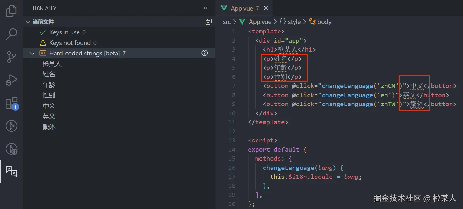
Task: Open the Git Graph activity icon
Action: (x=11, y=126)
